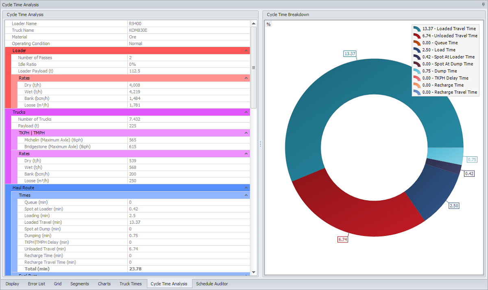Click the Unloaded Travel Time legend marker
Viewport: 488px width, 290px height.
coord(417,36)
